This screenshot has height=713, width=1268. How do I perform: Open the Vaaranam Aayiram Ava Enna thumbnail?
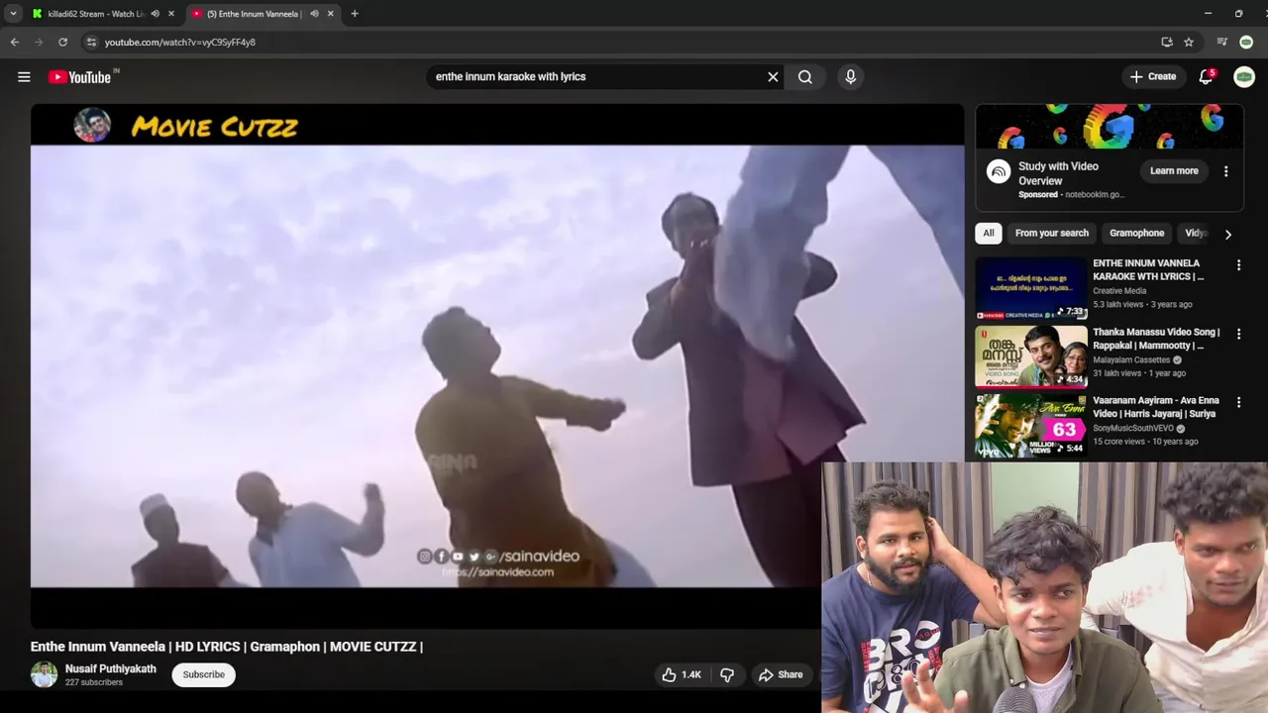[x=1031, y=426]
